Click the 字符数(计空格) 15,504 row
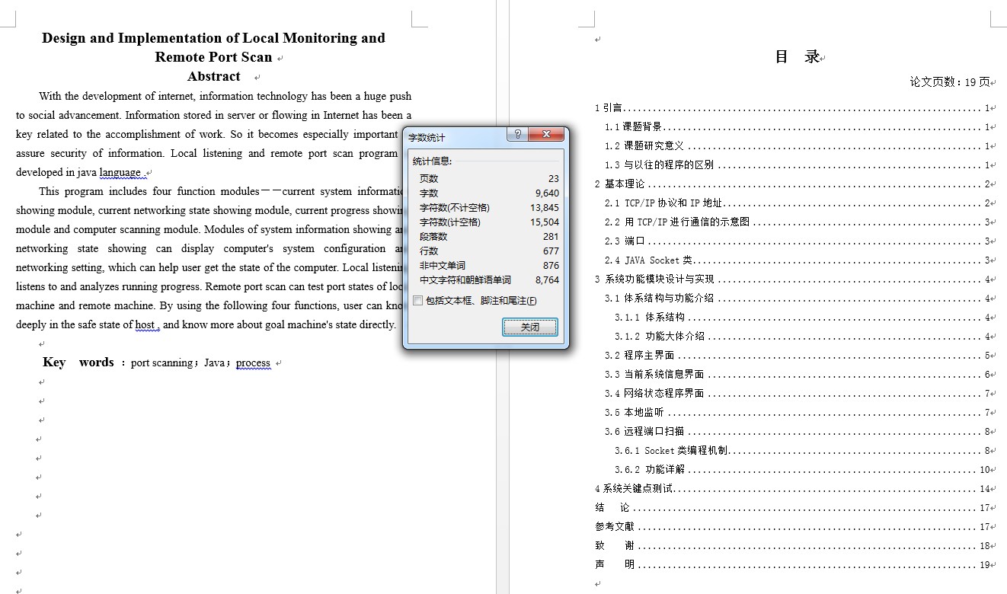 (488, 222)
